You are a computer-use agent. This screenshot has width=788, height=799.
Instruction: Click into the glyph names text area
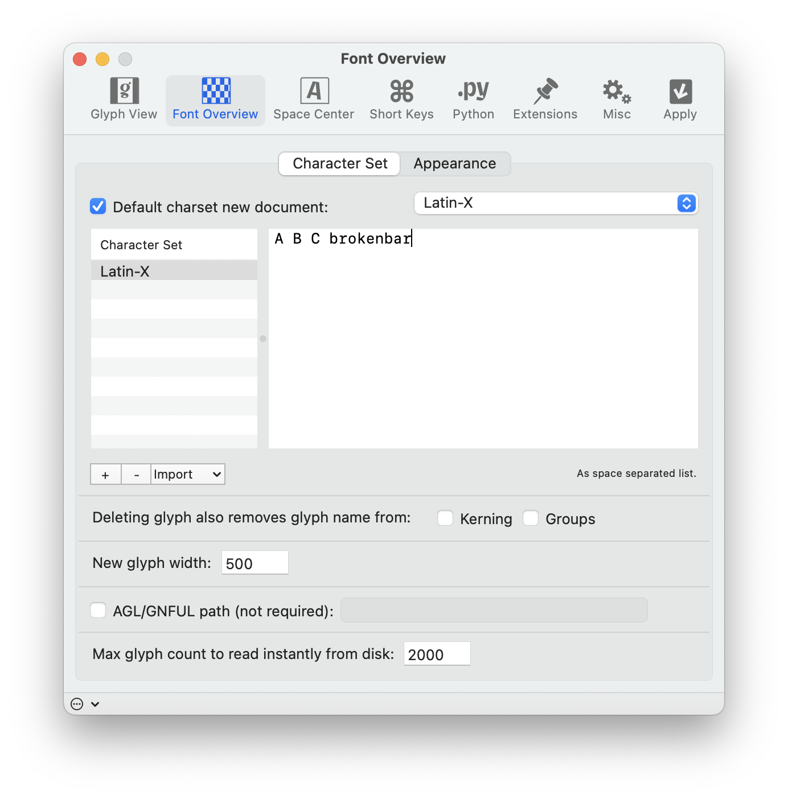coord(483,339)
